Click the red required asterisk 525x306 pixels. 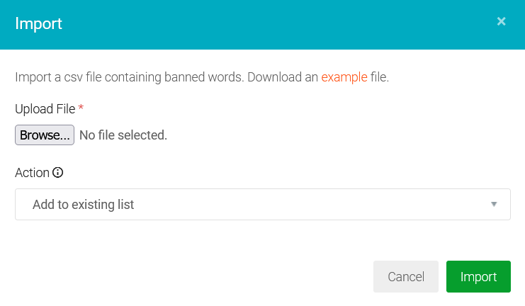tap(81, 109)
